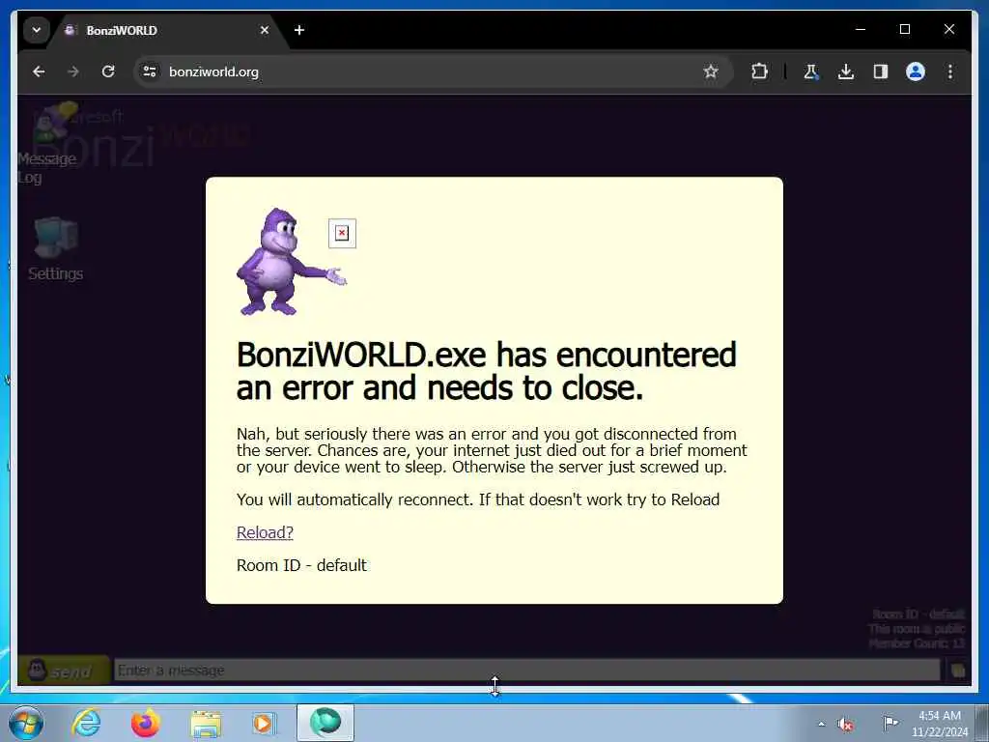This screenshot has width=989, height=742.
Task: Open the profile avatar menu
Action: point(916,71)
